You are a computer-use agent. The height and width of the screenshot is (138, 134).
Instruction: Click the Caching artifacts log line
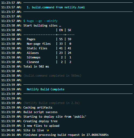pos(38,107)
